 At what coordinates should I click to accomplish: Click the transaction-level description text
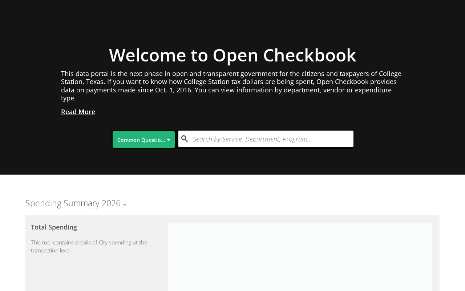[x=89, y=246]
